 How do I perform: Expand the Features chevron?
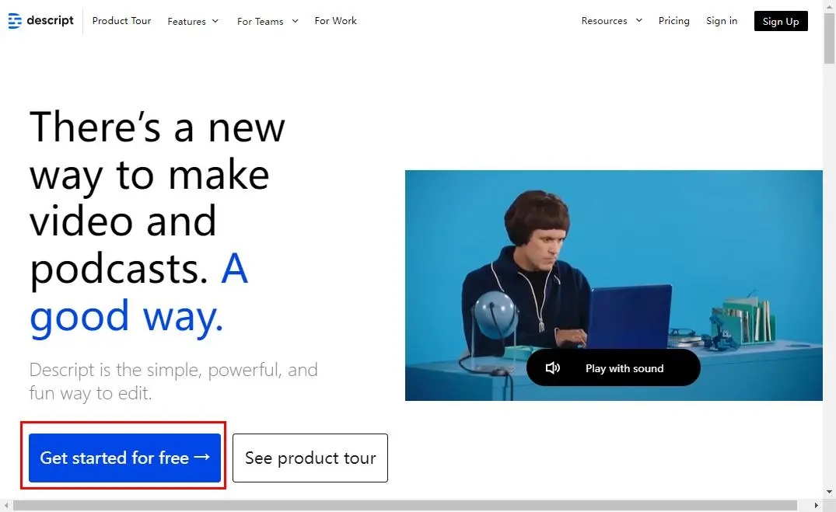215,21
